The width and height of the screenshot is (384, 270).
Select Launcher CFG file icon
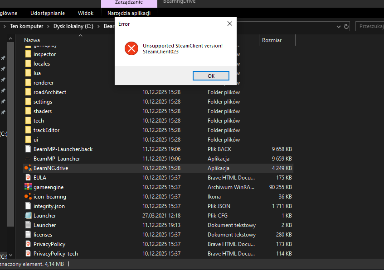point(28,216)
